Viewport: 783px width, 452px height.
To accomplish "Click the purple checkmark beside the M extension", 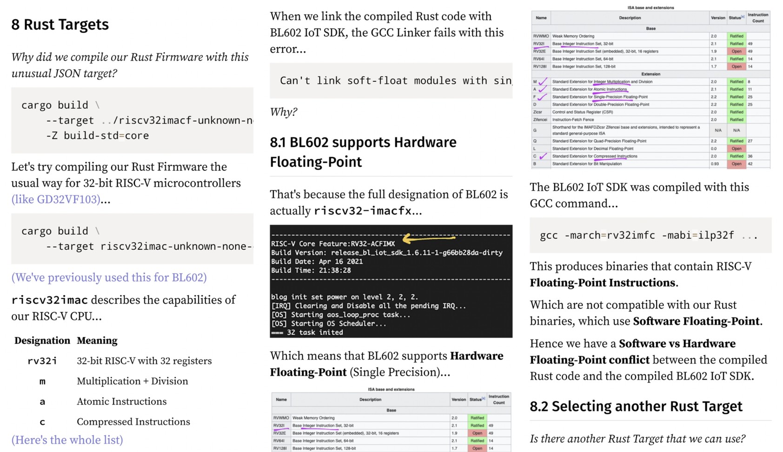I will click(x=543, y=81).
